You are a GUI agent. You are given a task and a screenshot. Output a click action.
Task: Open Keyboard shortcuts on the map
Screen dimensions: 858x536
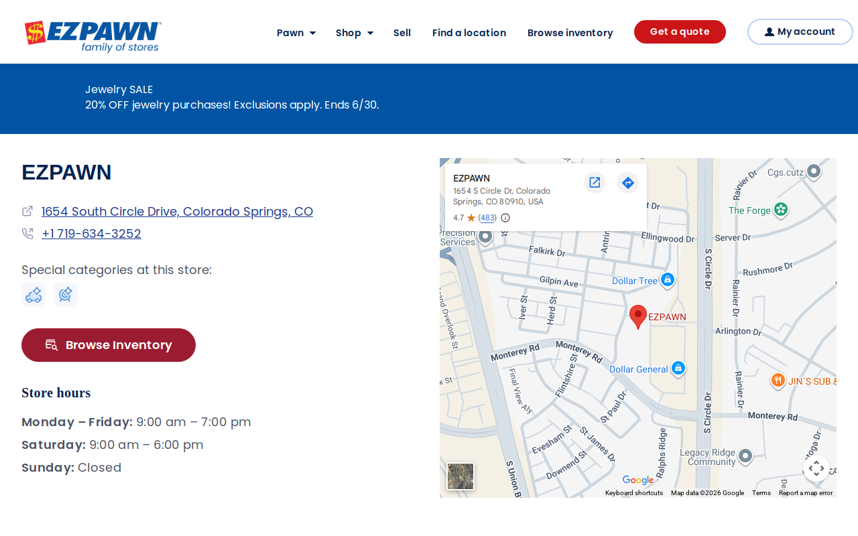pyautogui.click(x=634, y=493)
